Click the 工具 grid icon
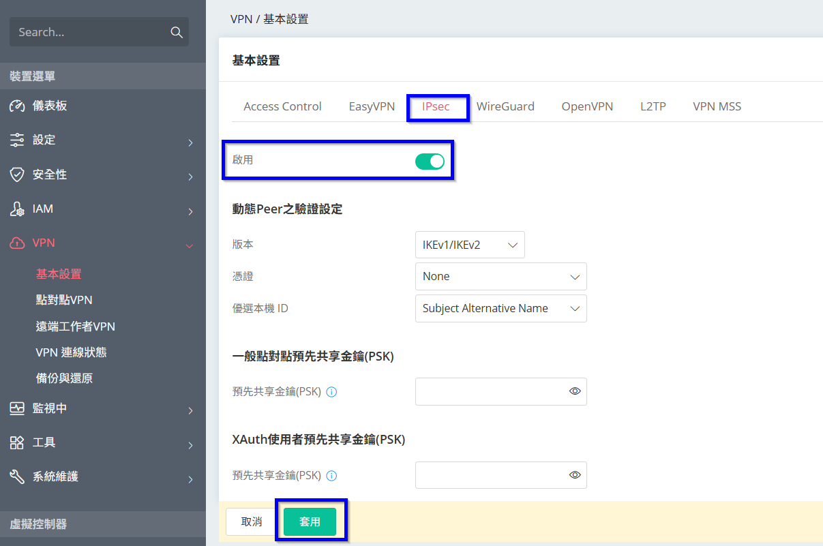The width and height of the screenshot is (823, 546). [17, 443]
